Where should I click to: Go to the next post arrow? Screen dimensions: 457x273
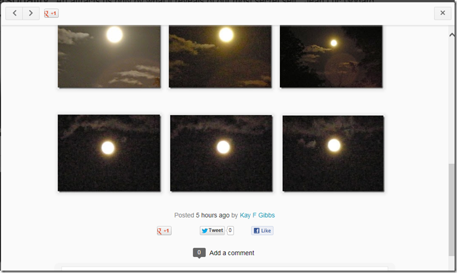pyautogui.click(x=31, y=13)
